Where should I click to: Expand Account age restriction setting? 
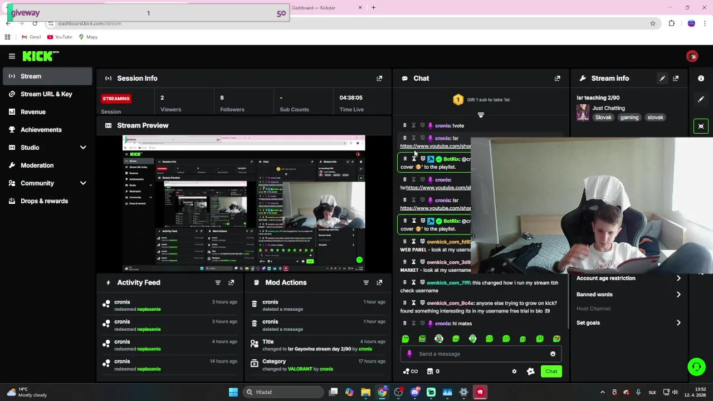pyautogui.click(x=628, y=278)
